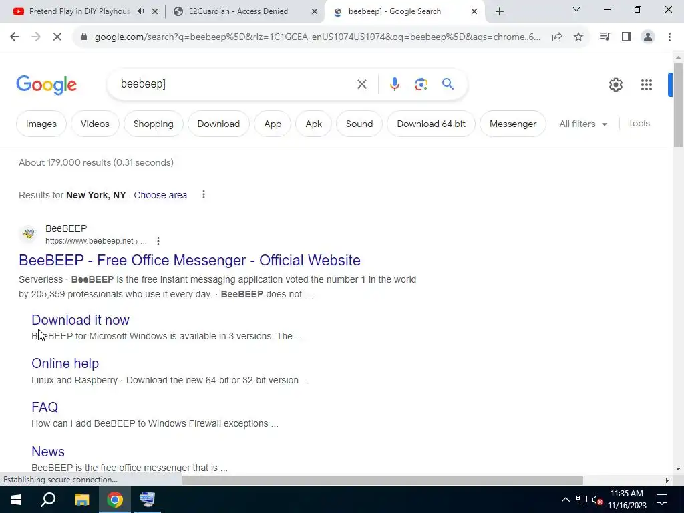The width and height of the screenshot is (684, 513).
Task: Go to Google home via the logo
Action: point(46,85)
